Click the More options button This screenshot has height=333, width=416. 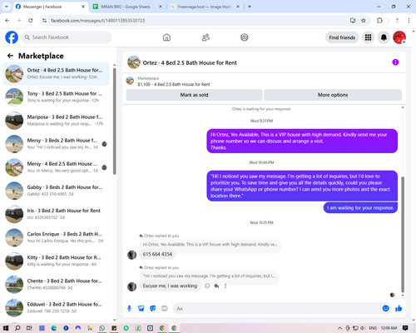333,95
